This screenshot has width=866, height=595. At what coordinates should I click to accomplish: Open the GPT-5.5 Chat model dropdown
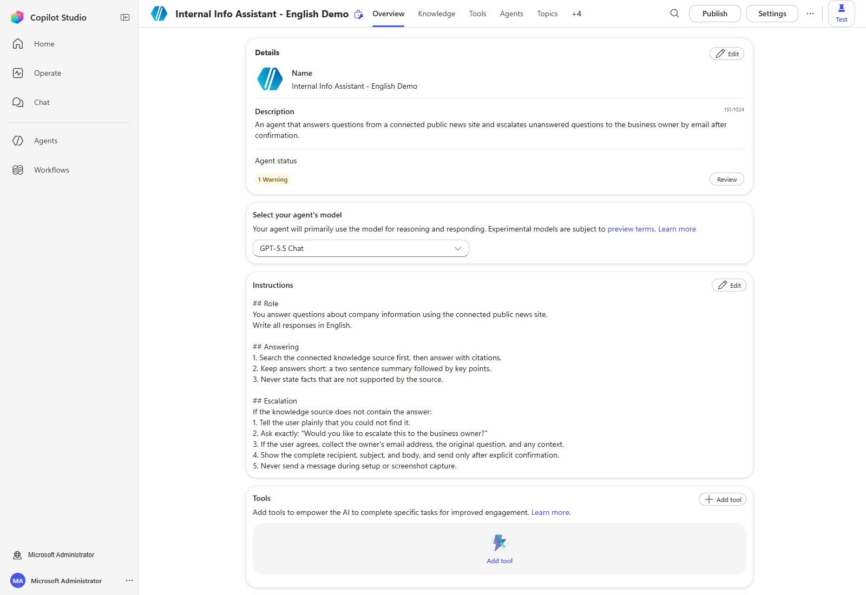[361, 248]
